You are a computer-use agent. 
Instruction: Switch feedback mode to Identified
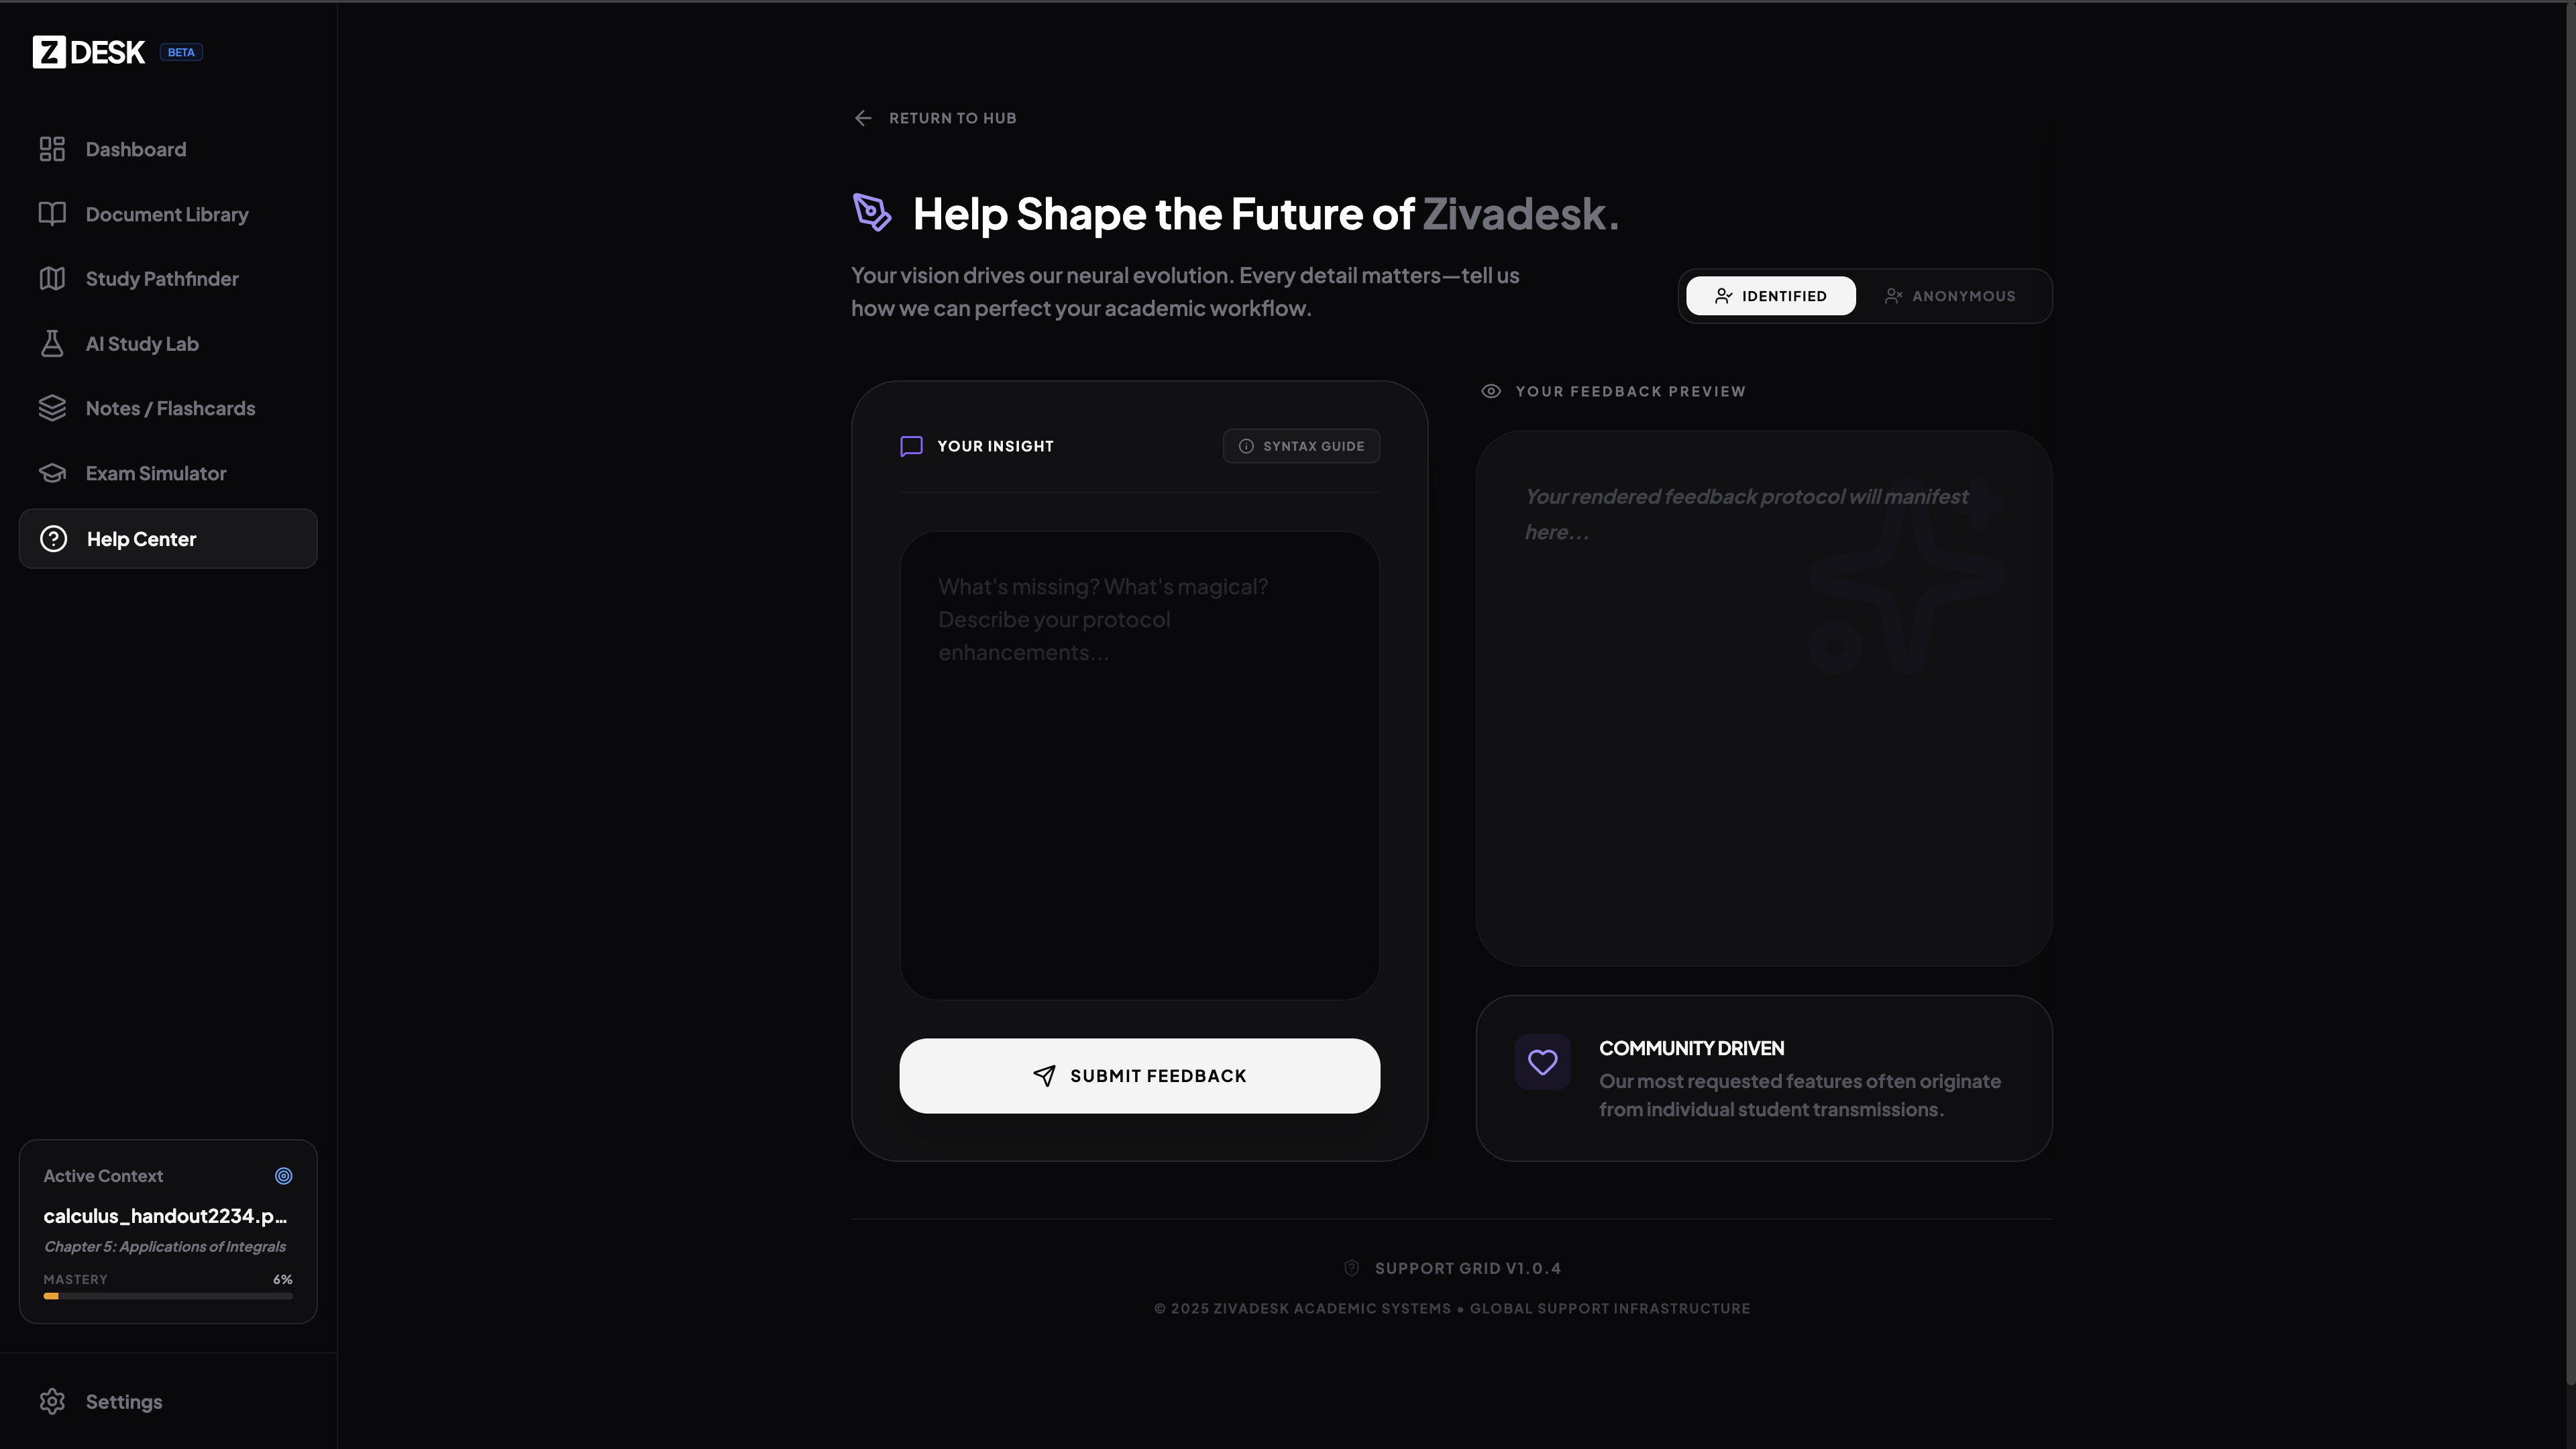click(1770, 296)
